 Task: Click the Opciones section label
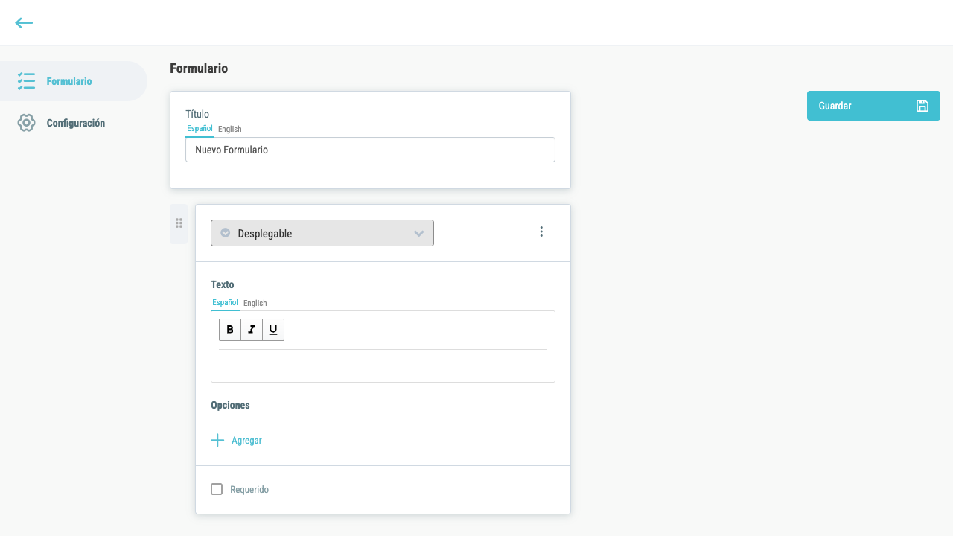230,406
